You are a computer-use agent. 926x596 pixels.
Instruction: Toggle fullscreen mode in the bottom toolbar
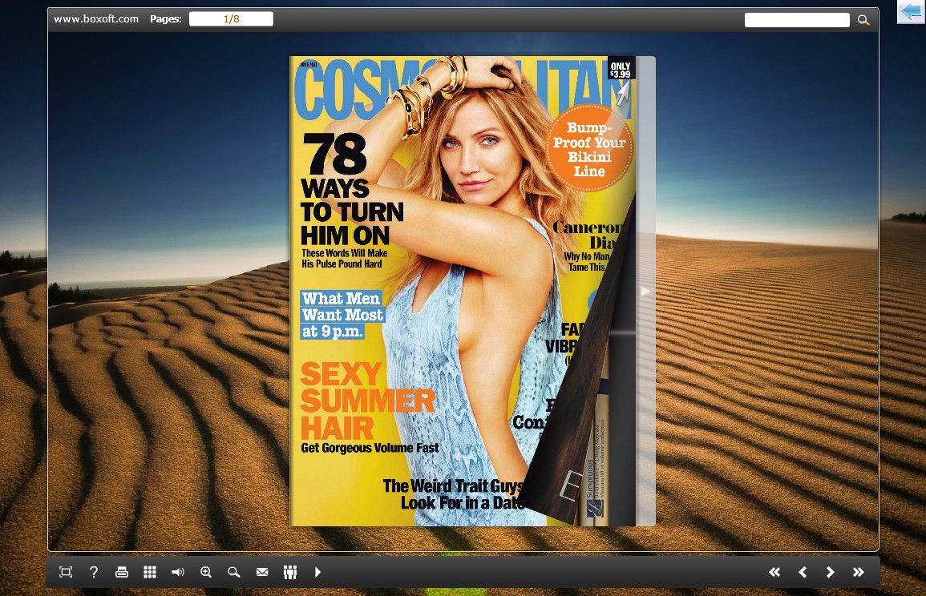[x=66, y=572]
